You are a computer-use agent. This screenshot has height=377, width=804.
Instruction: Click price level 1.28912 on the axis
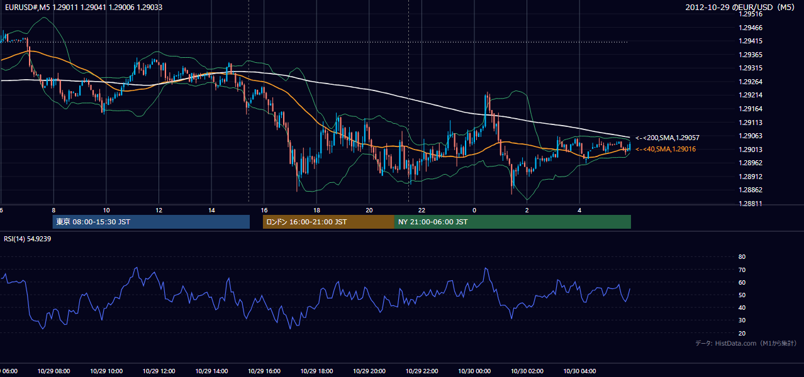click(751, 177)
